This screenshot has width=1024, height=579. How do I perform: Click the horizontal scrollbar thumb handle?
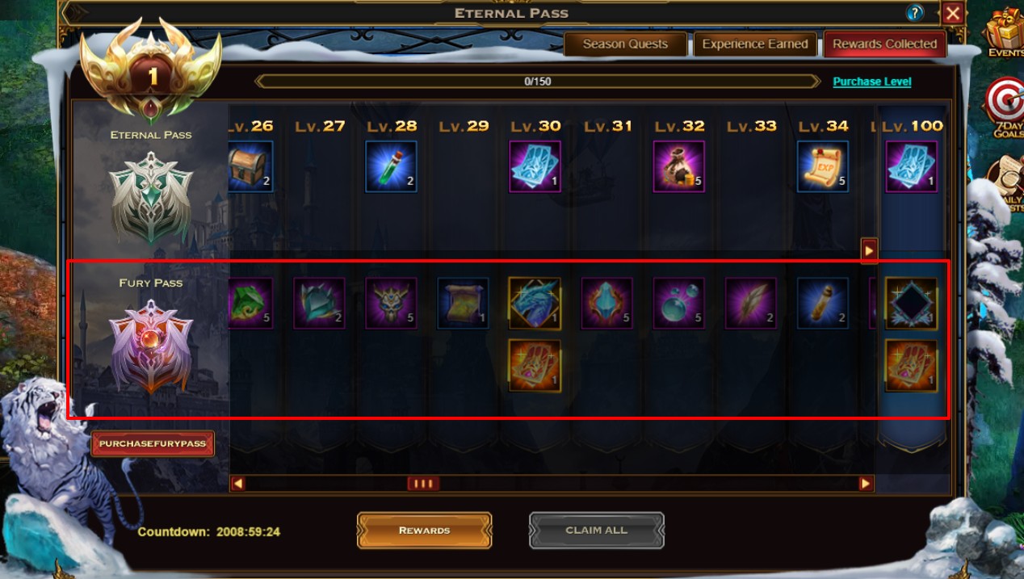tap(422, 484)
